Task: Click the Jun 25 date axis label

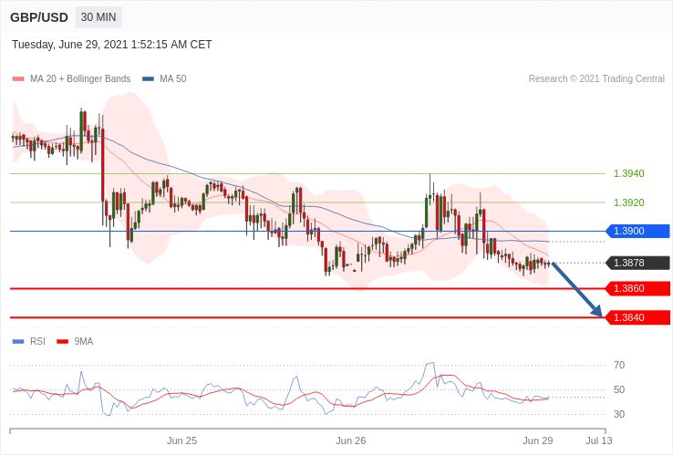Action: click(x=182, y=440)
